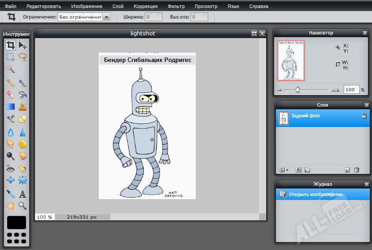Expand the Коррекция menu

click(x=145, y=7)
